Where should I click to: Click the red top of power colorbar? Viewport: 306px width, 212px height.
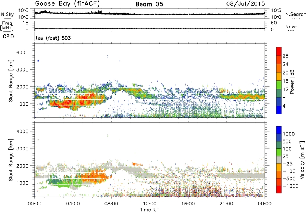click(279, 52)
